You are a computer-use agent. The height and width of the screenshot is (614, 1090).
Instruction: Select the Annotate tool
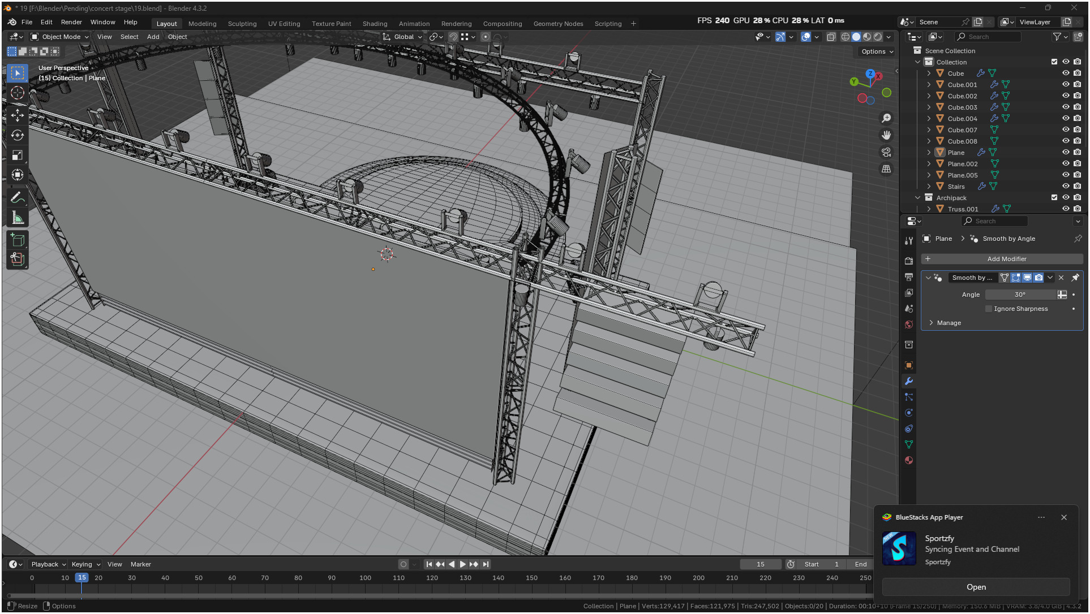[x=18, y=198]
